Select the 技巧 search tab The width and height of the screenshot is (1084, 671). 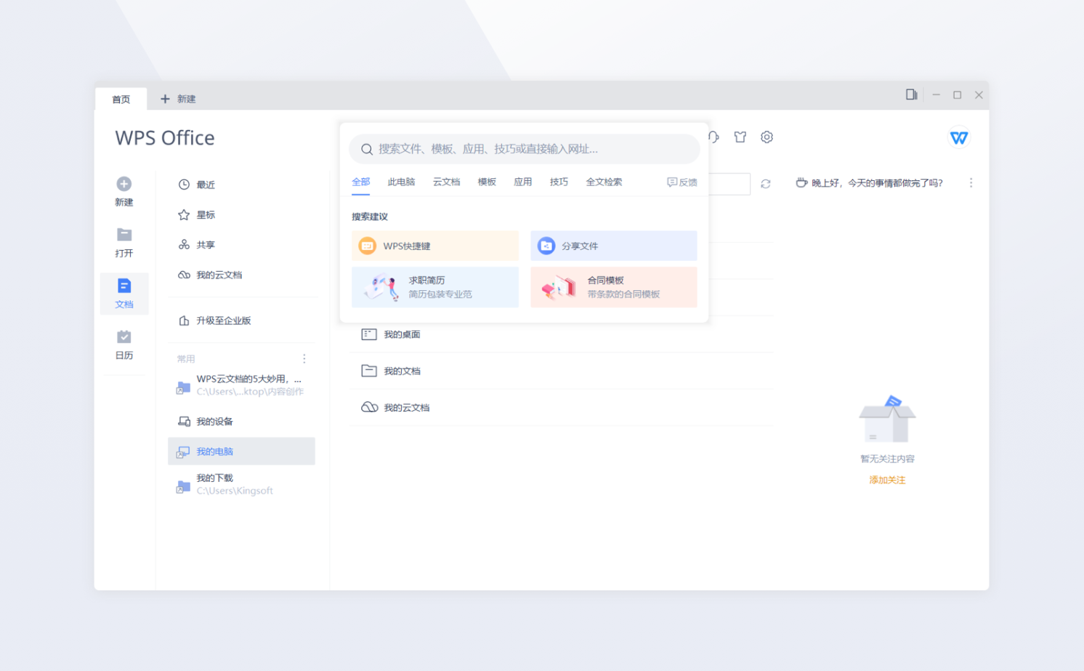(x=559, y=182)
